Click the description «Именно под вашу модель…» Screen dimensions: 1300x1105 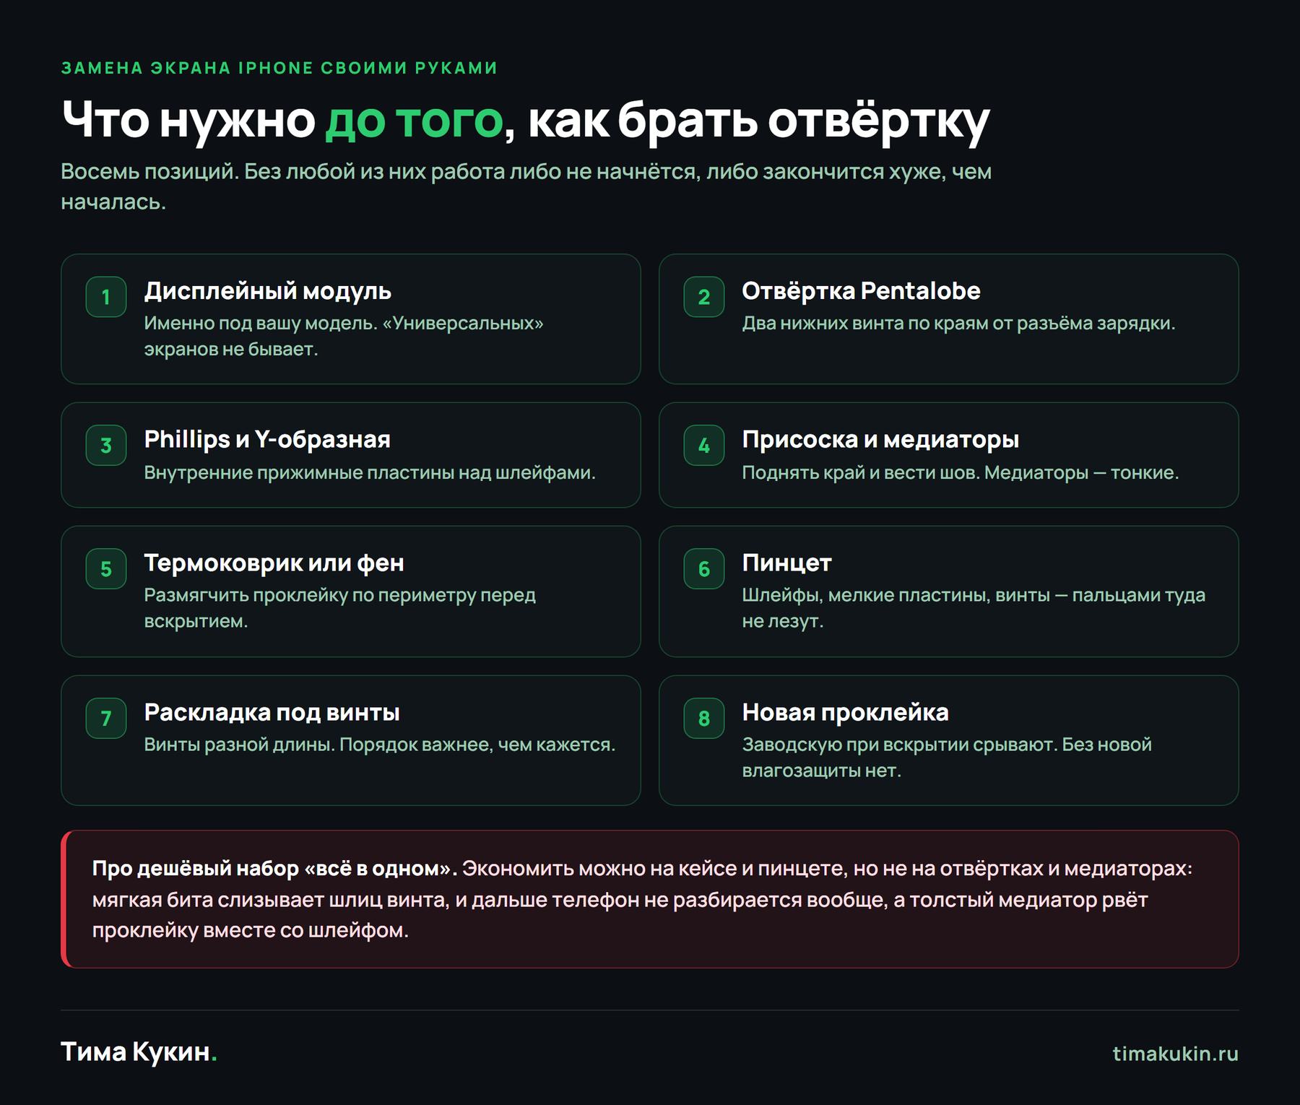pyautogui.click(x=344, y=336)
